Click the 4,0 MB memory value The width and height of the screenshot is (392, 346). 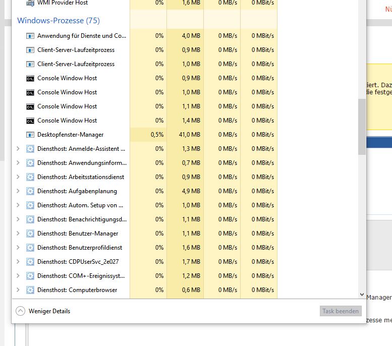[191, 36]
